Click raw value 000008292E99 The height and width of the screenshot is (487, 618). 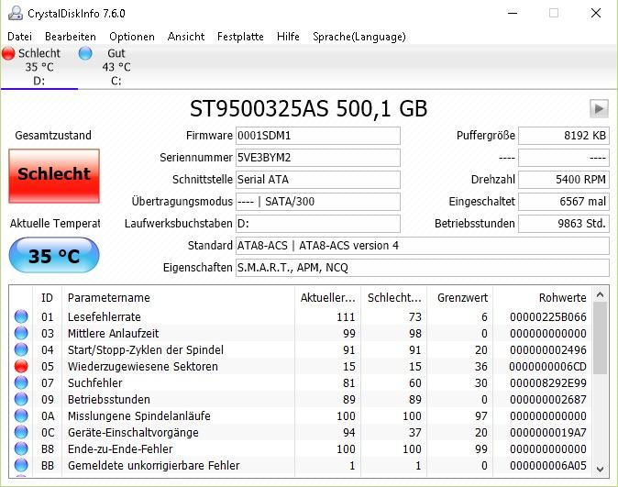pos(547,383)
